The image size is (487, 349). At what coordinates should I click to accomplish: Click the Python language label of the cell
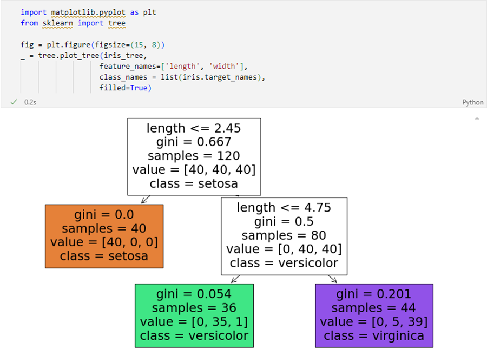(473, 102)
